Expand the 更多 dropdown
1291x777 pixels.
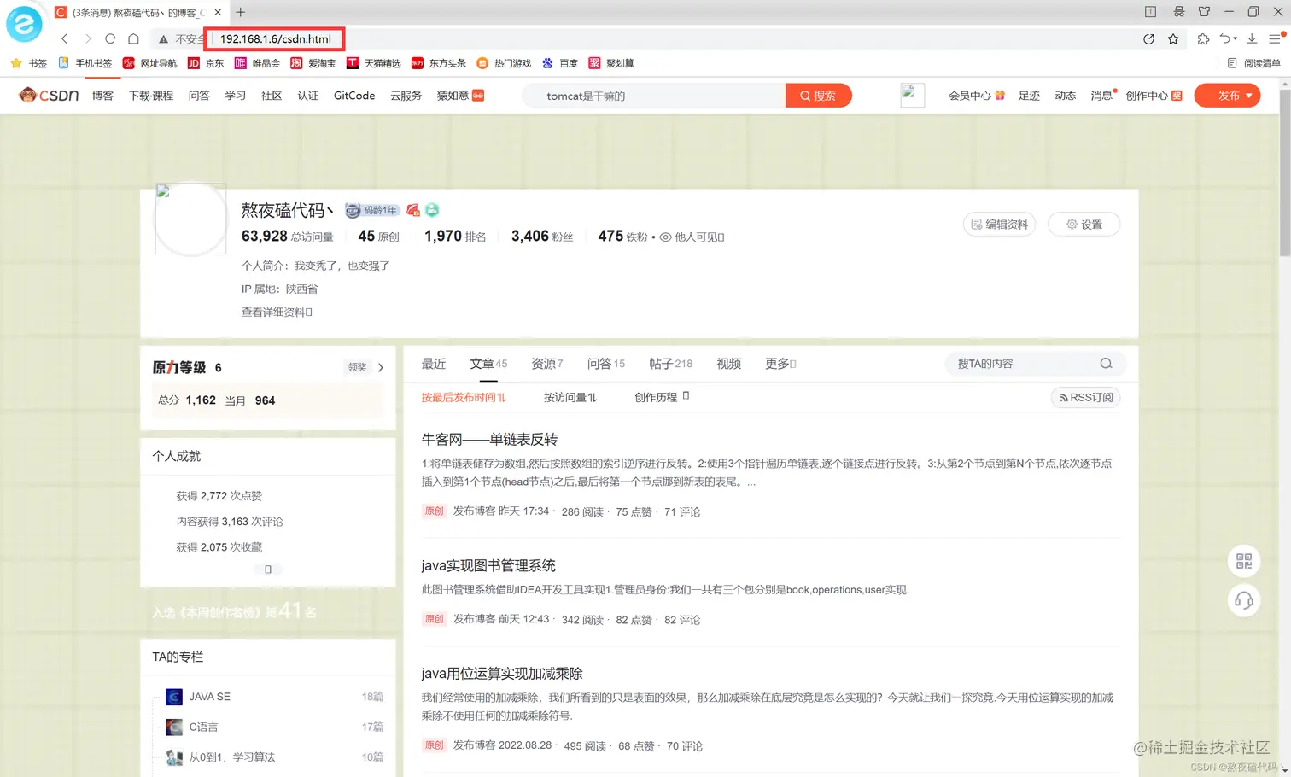pos(780,363)
